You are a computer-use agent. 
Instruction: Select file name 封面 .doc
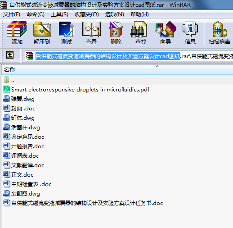click(x=23, y=109)
